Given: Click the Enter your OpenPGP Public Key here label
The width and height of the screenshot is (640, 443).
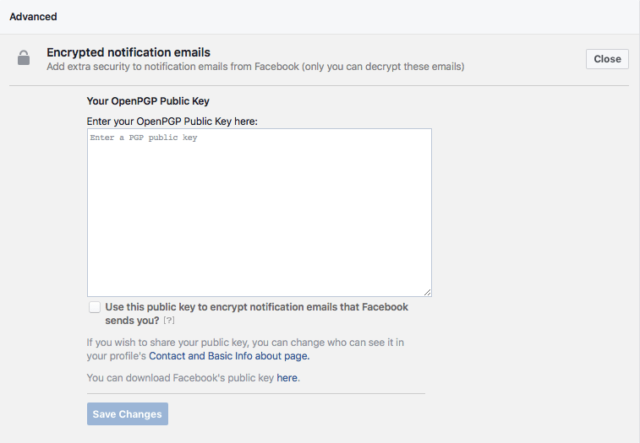Looking at the screenshot, I should pyautogui.click(x=172, y=122).
